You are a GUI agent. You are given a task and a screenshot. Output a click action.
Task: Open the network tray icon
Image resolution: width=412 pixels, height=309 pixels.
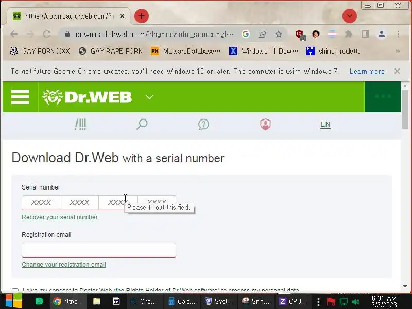pyautogui.click(x=344, y=302)
